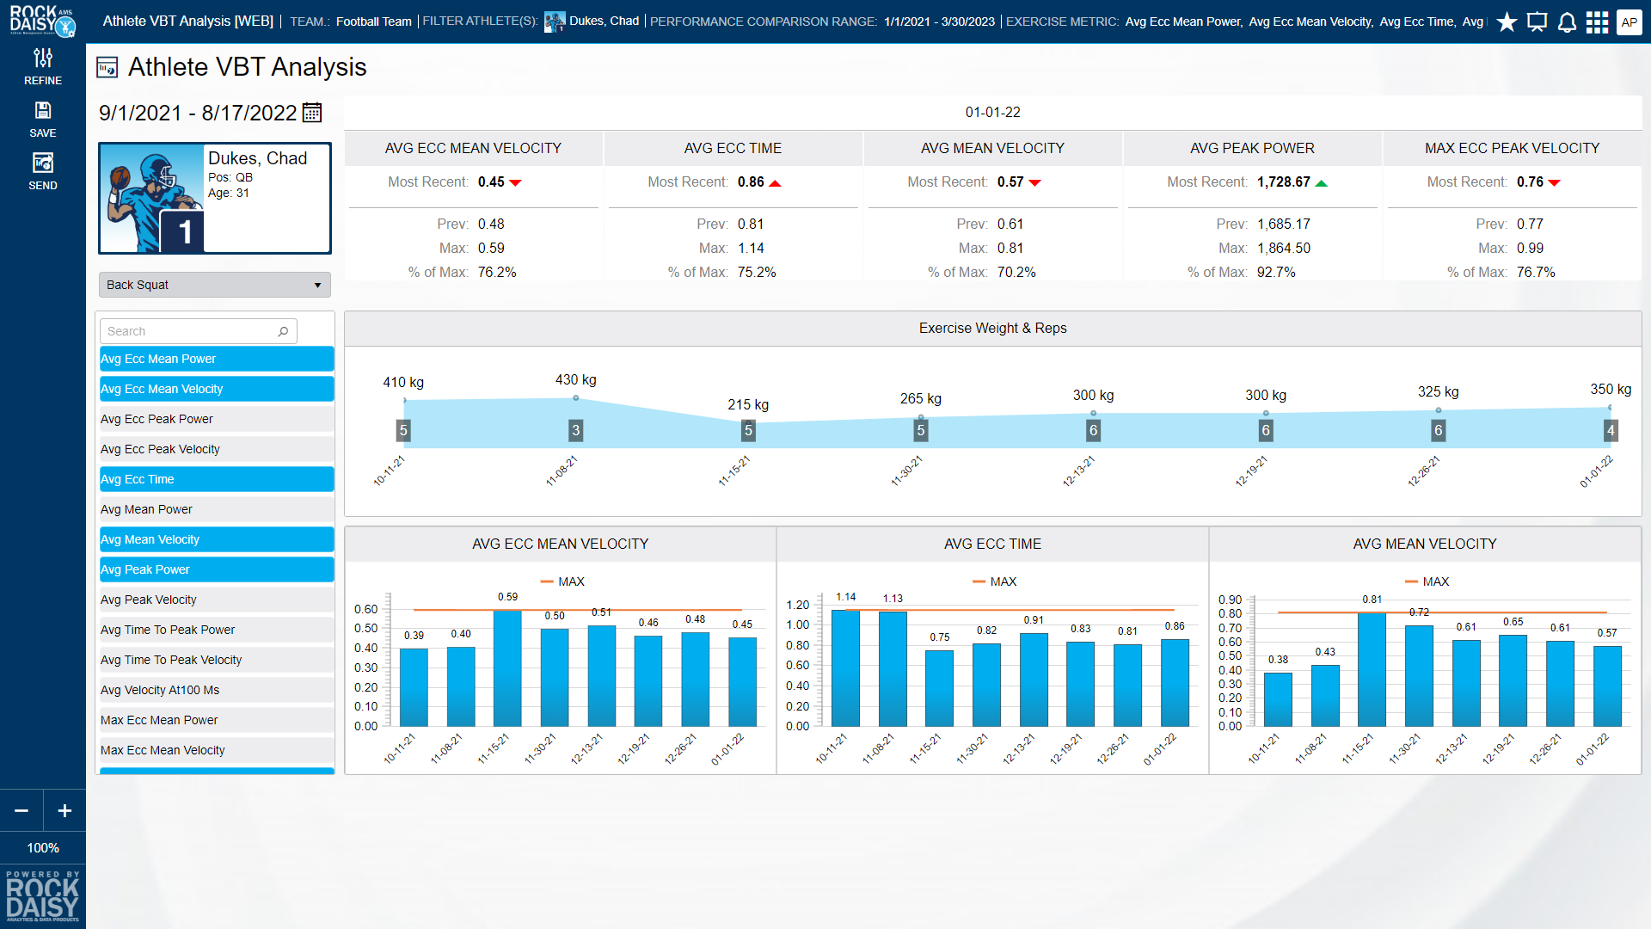This screenshot has height=929, width=1651.
Task: Select Max Ecc Mean Velocity in list
Action: [216, 750]
